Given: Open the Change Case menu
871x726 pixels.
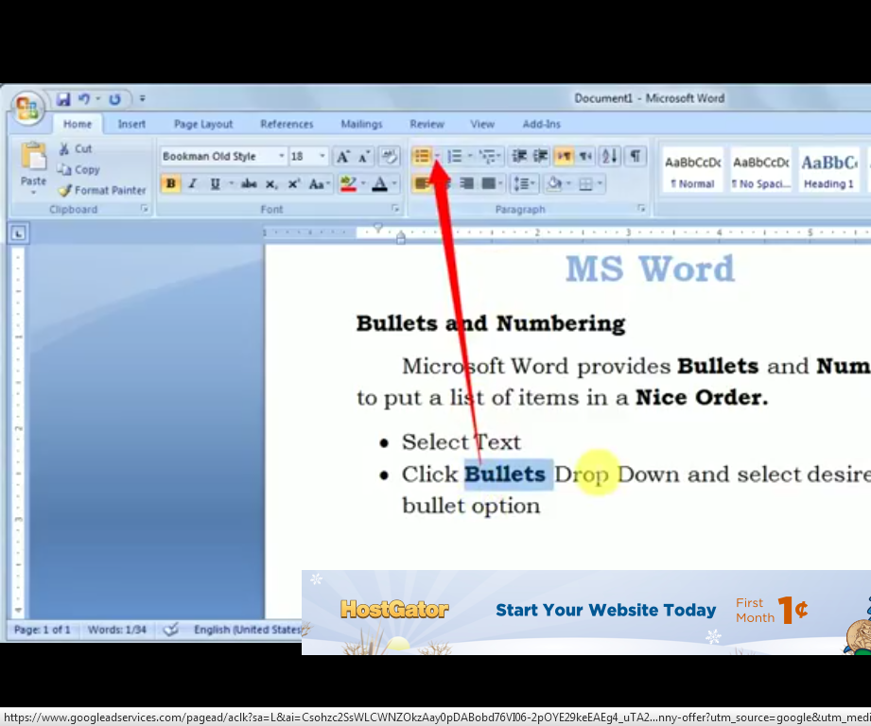Looking at the screenshot, I should 319,184.
